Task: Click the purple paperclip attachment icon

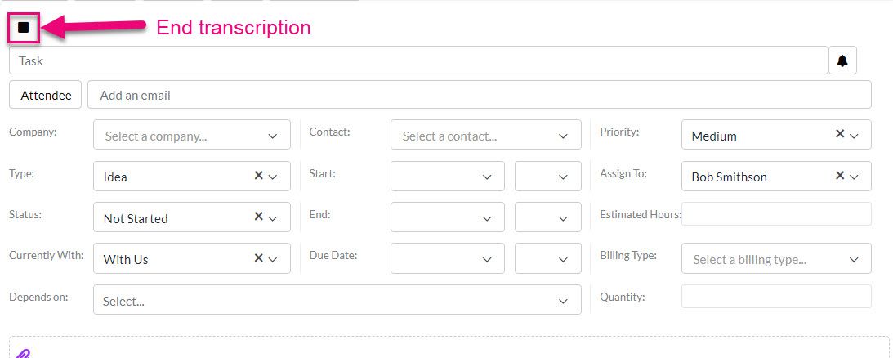Action: [22, 353]
